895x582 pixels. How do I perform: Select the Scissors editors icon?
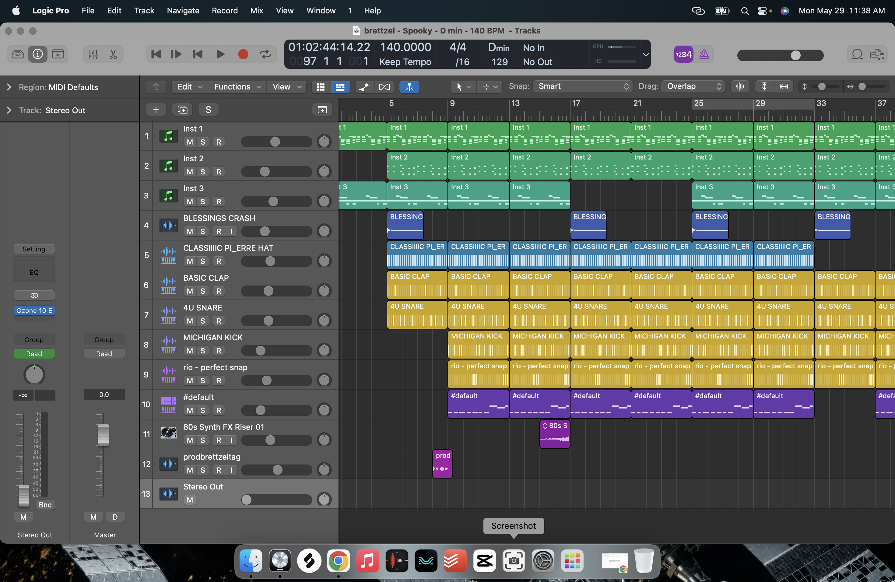pos(113,54)
